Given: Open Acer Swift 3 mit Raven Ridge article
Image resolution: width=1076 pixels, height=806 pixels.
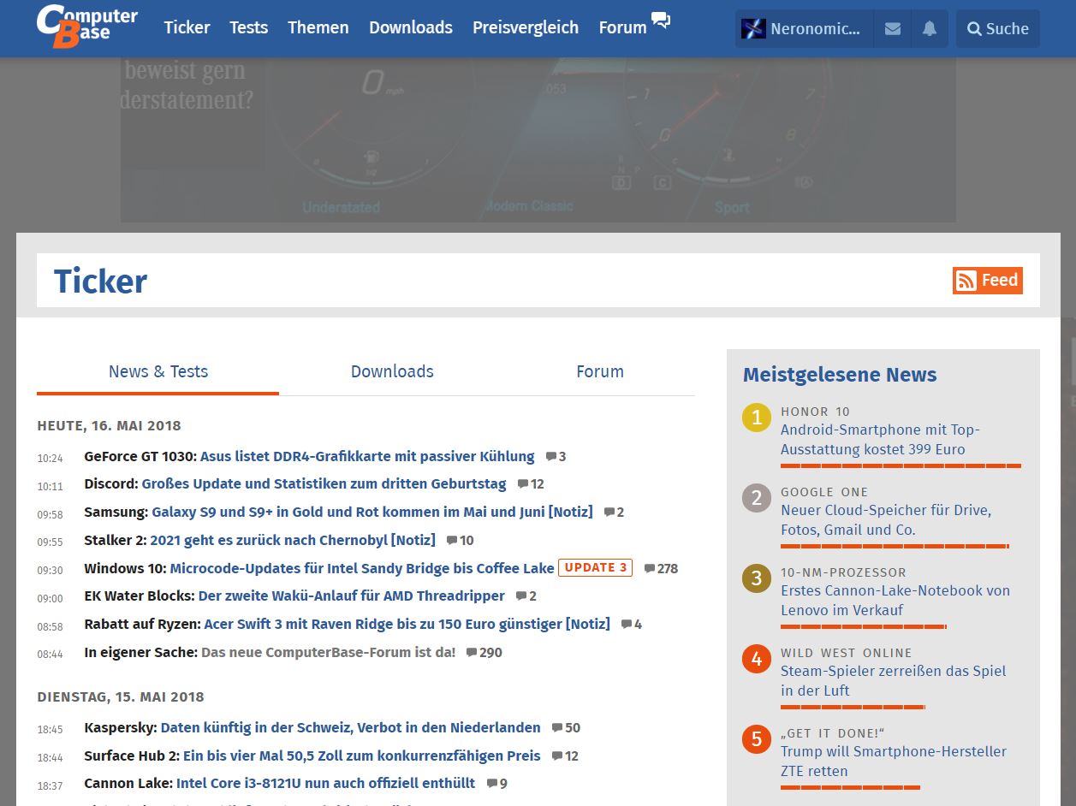Looking at the screenshot, I should [407, 625].
